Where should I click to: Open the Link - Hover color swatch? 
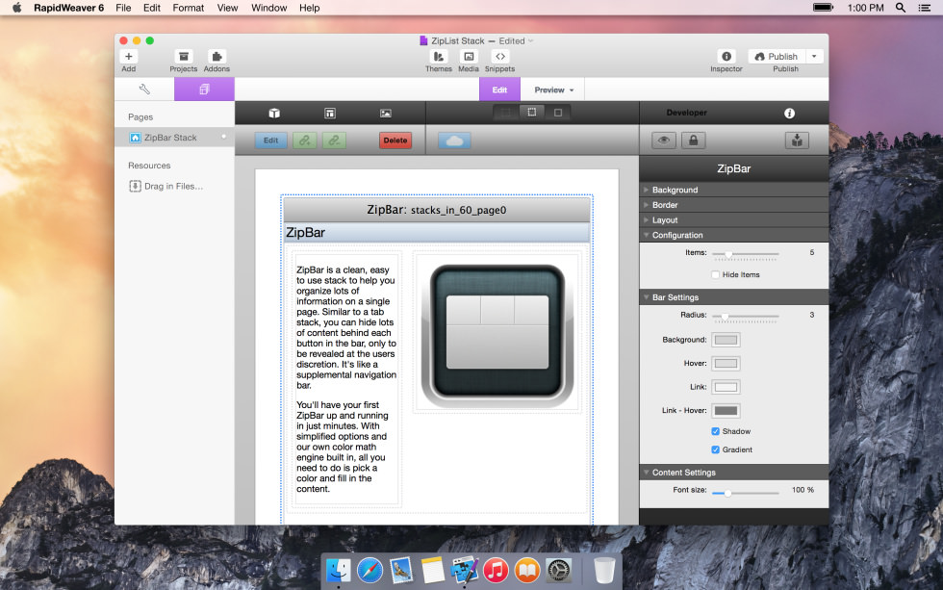(x=726, y=411)
